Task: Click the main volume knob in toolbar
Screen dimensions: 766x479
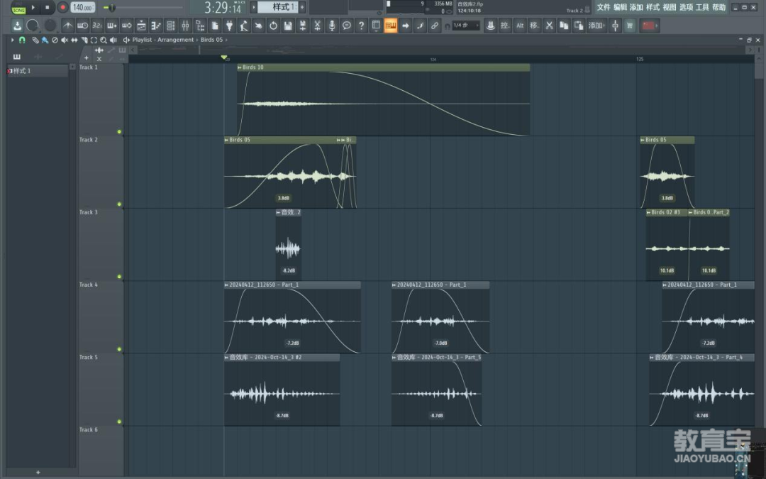Action: [33, 26]
